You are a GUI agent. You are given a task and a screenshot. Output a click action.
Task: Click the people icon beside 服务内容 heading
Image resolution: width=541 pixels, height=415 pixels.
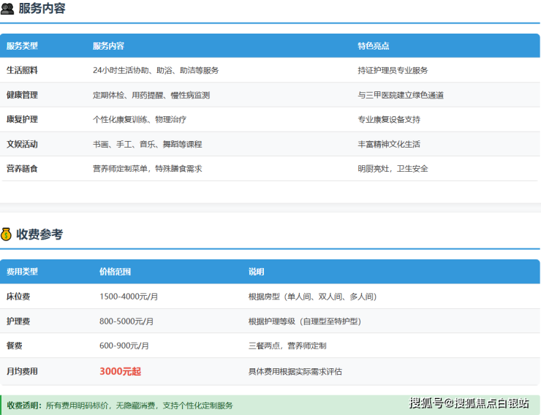(x=8, y=9)
